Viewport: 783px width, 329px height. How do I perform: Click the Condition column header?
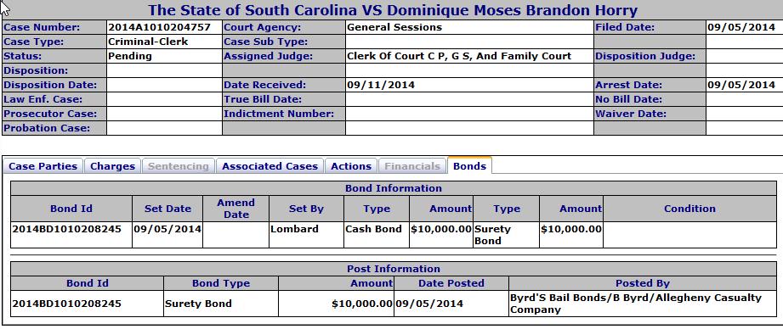pyautogui.click(x=689, y=209)
